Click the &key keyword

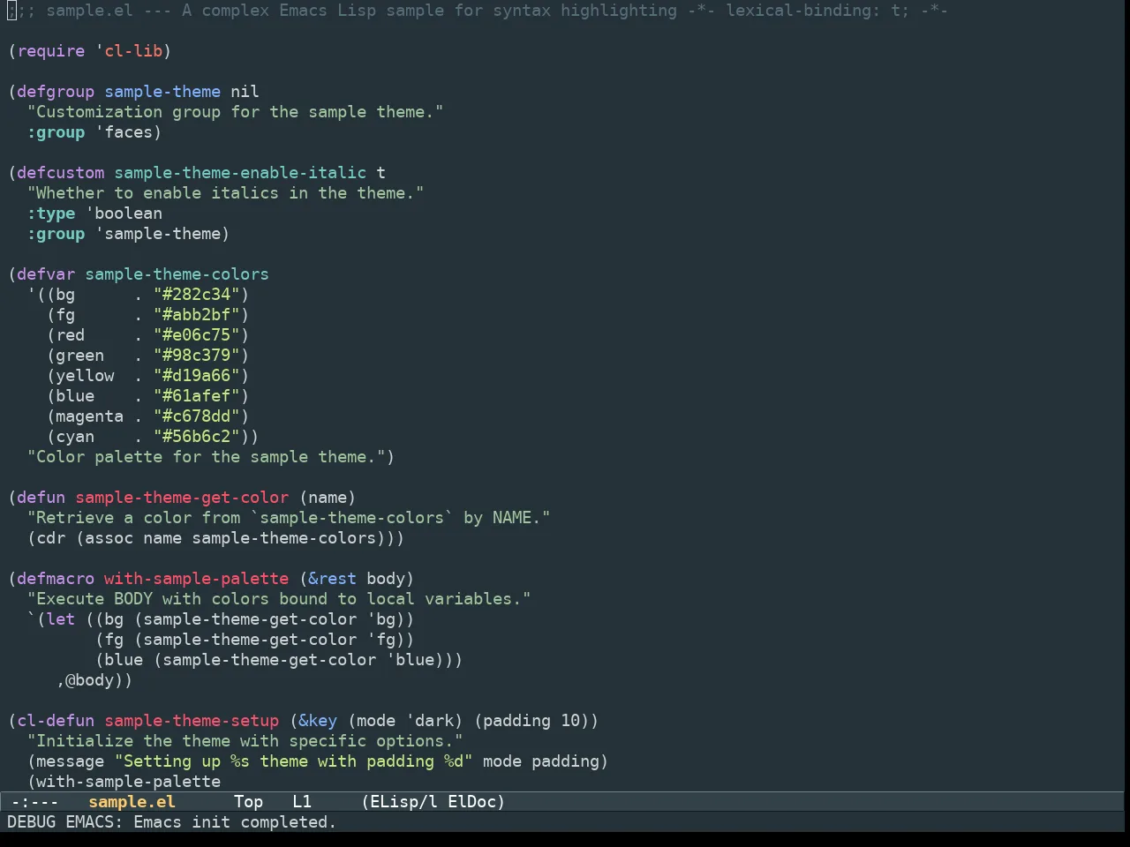click(318, 721)
